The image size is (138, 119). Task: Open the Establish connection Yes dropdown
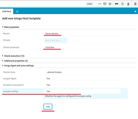(x=82, y=85)
